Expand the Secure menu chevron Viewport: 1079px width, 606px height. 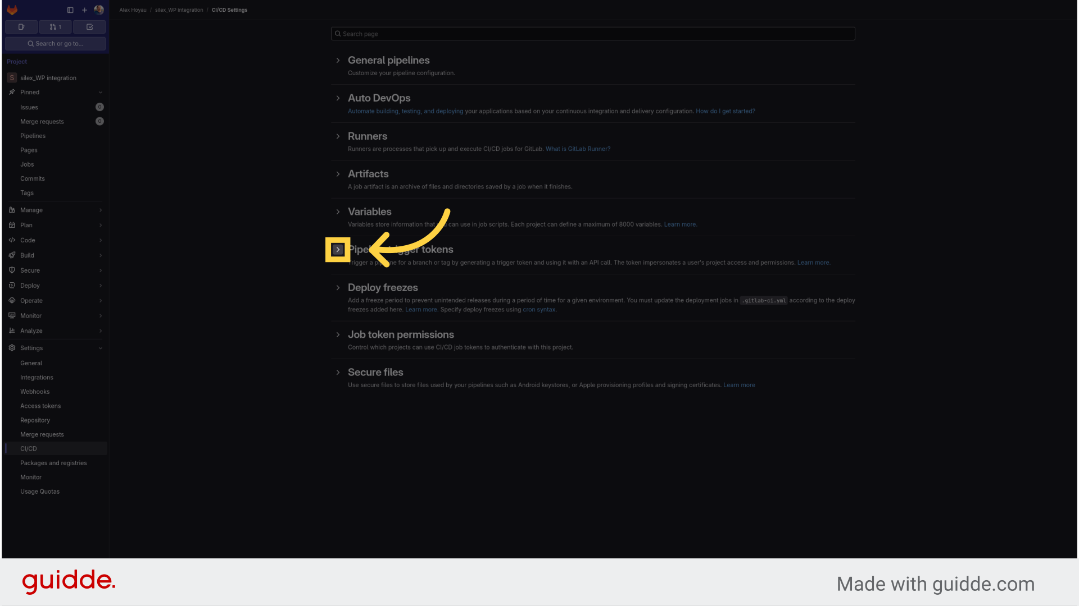click(101, 271)
